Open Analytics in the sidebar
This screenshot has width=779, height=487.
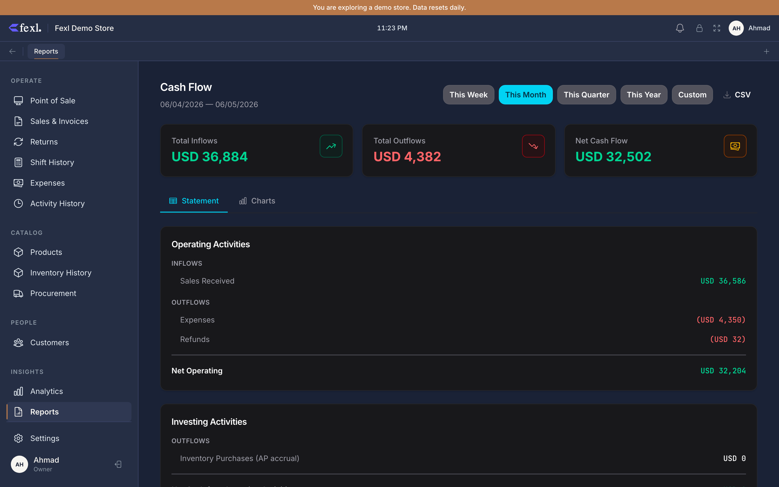coord(69,391)
